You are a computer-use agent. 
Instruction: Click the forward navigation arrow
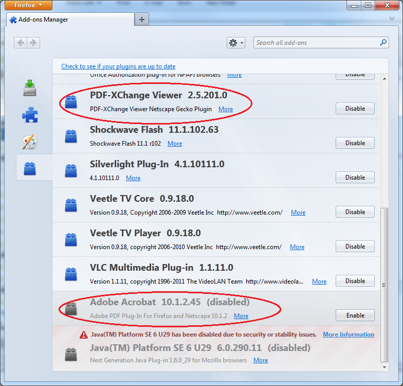(33, 42)
